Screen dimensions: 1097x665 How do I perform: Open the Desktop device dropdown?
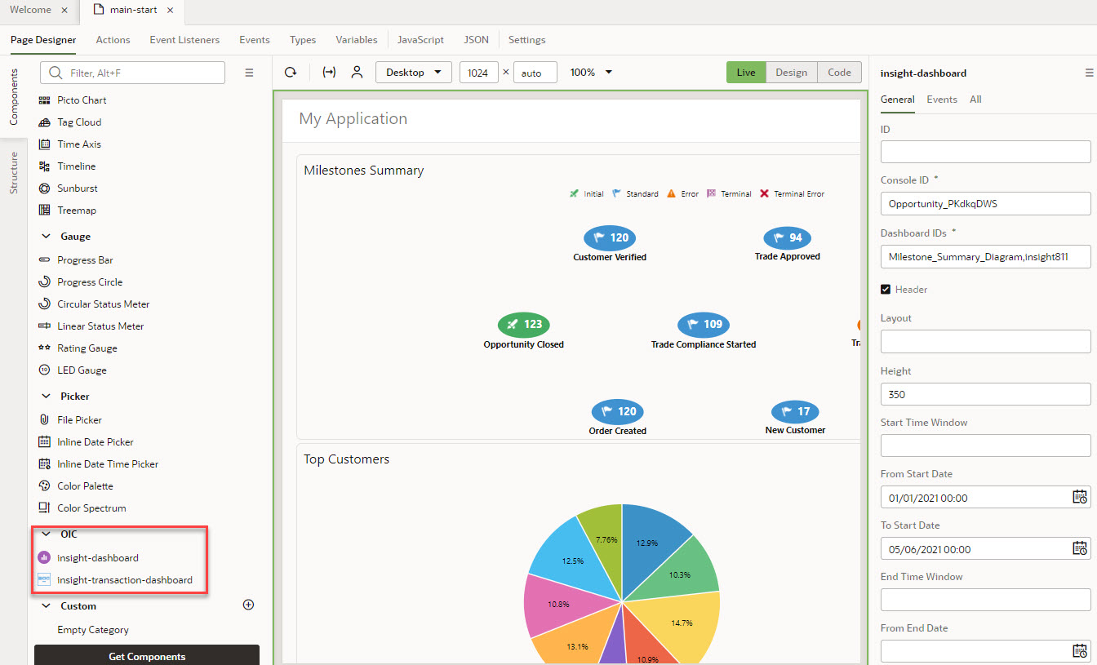tap(413, 72)
